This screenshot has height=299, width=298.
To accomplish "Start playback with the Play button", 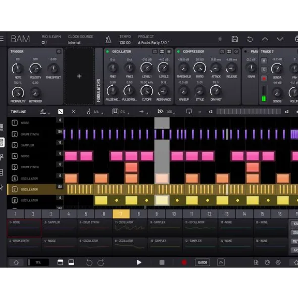I will click(139, 262).
